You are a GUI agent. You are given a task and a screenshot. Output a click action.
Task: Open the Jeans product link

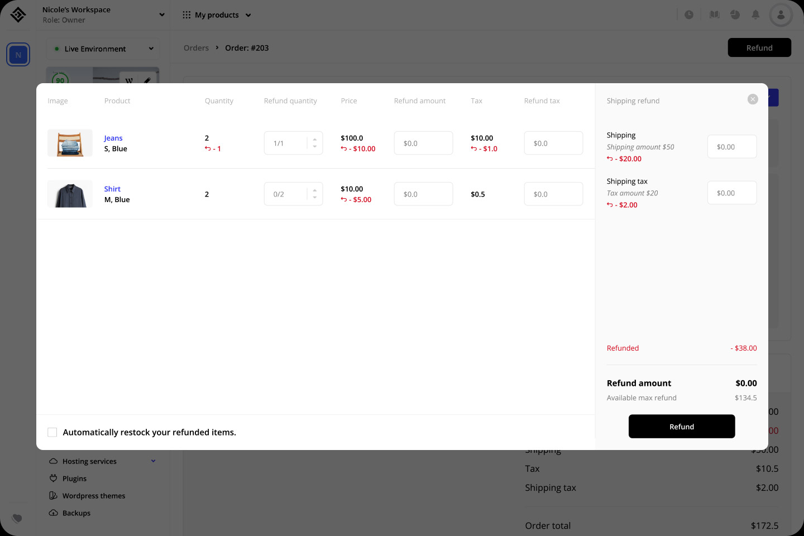click(x=113, y=138)
